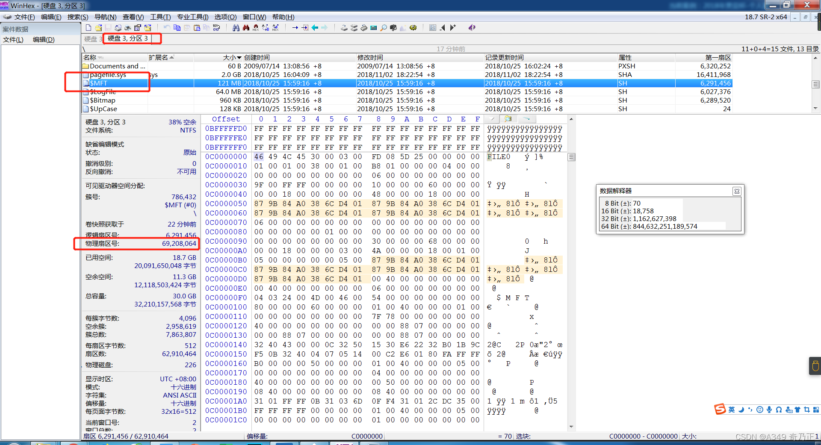Open the 导航(N) menu
821x445 pixels.
[x=105, y=17]
